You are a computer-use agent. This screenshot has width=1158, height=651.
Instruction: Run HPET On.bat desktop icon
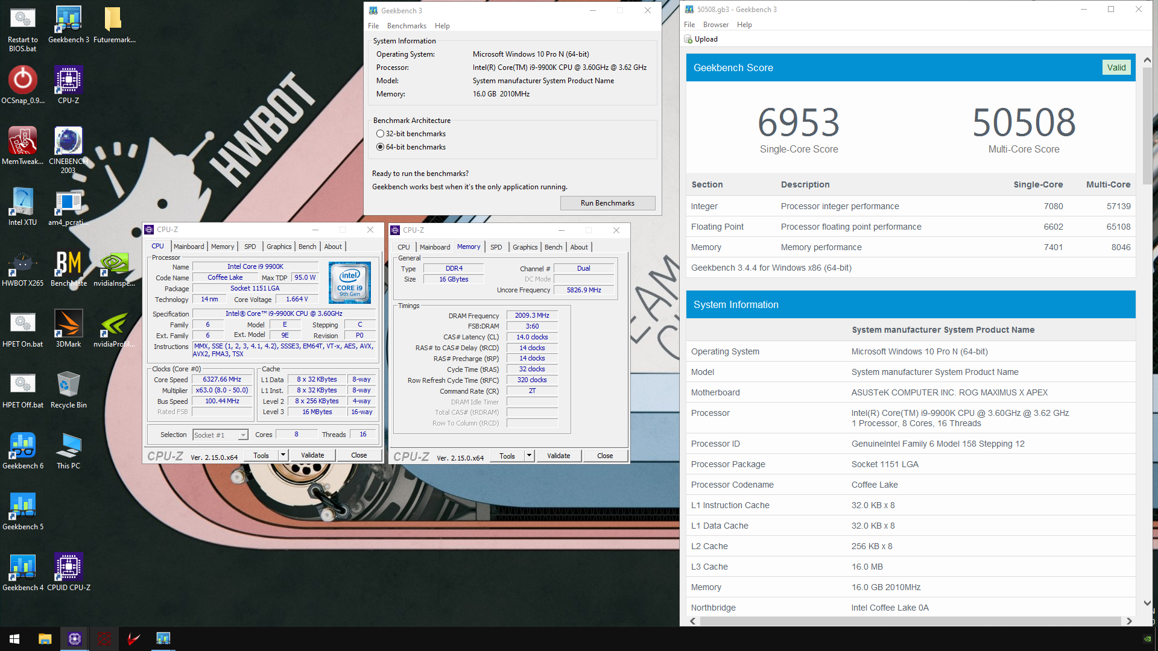[x=22, y=329]
